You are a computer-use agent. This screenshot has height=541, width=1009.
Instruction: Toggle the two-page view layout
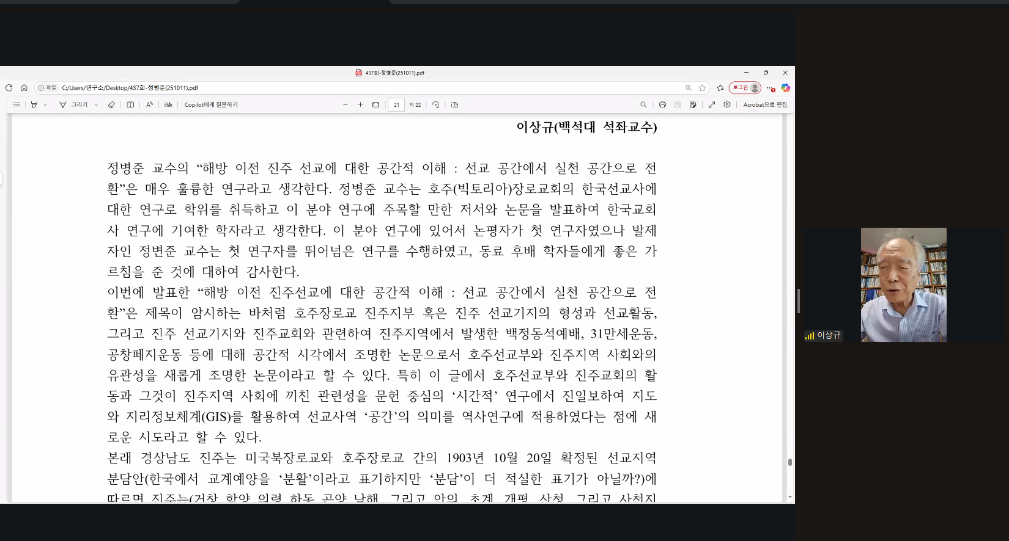pyautogui.click(x=454, y=105)
